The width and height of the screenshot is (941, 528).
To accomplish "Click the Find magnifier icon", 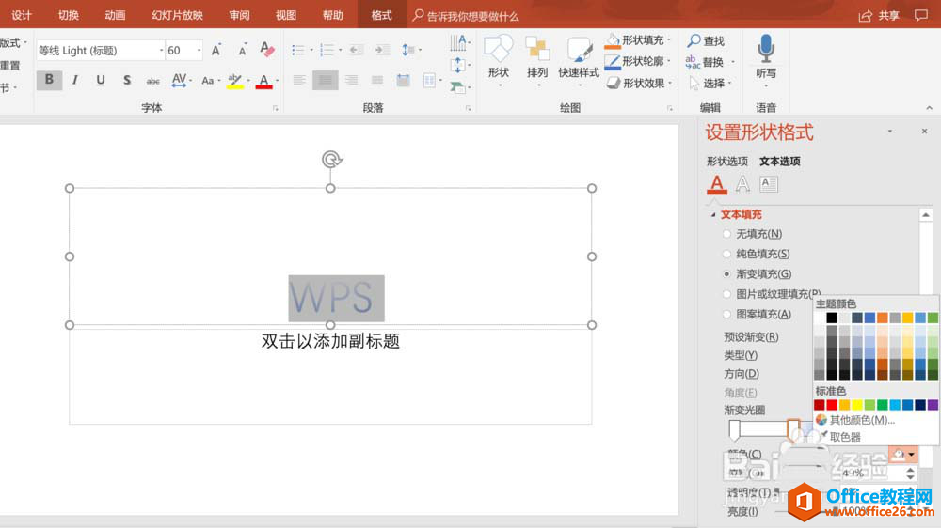I will click(694, 41).
